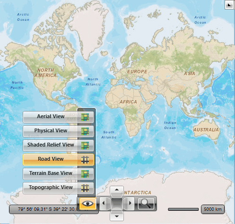Select the highlighted Road View option
This screenshot has height=224, width=235.
[x=58, y=160]
